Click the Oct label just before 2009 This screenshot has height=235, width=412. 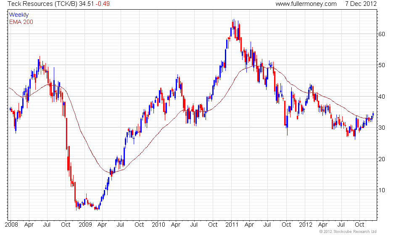click(66, 225)
